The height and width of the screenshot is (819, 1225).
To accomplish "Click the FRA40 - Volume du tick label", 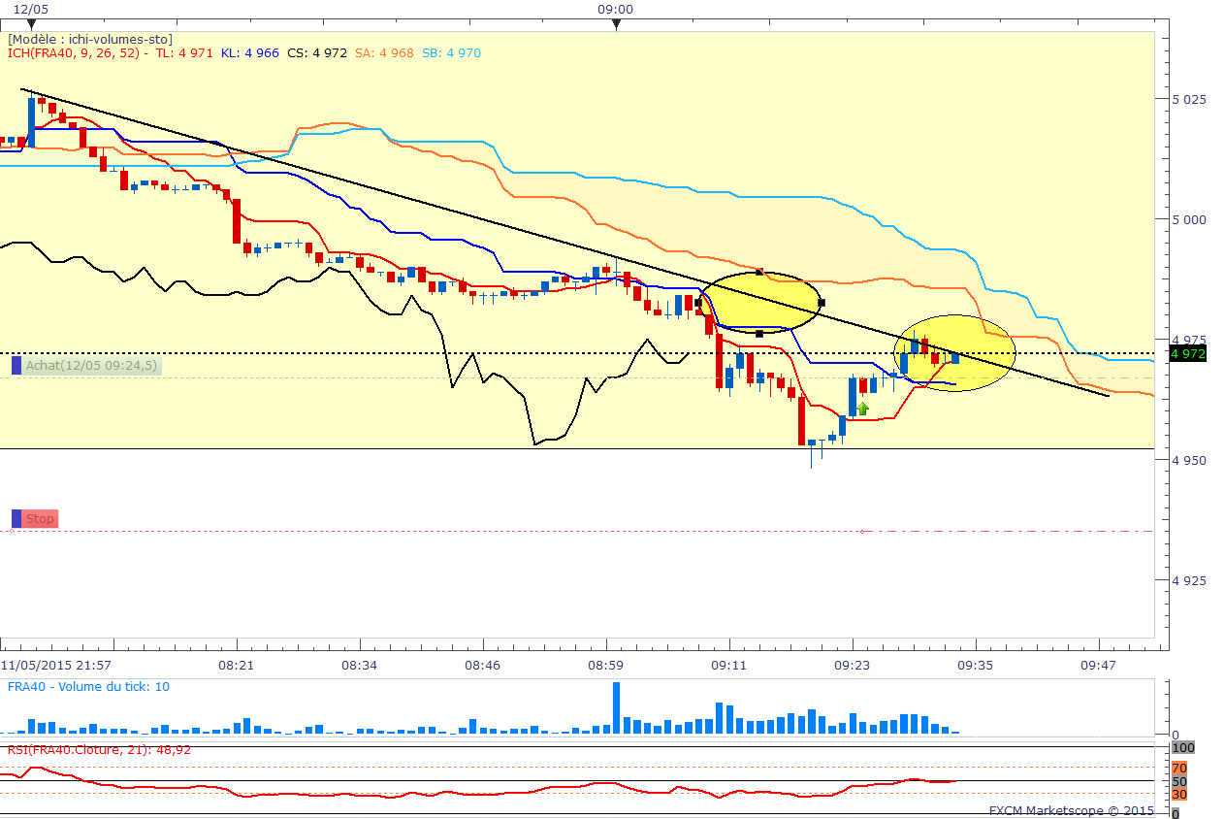I will (88, 687).
